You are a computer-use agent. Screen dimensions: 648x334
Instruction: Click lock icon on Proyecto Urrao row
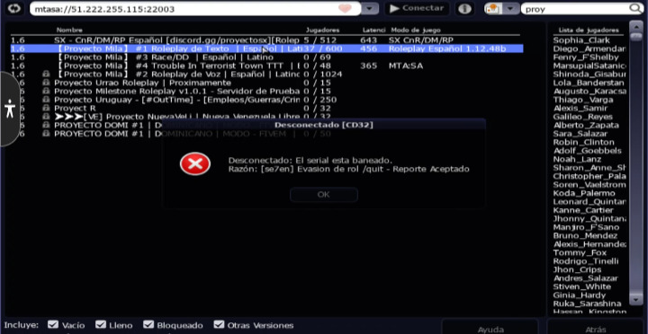coord(46,83)
